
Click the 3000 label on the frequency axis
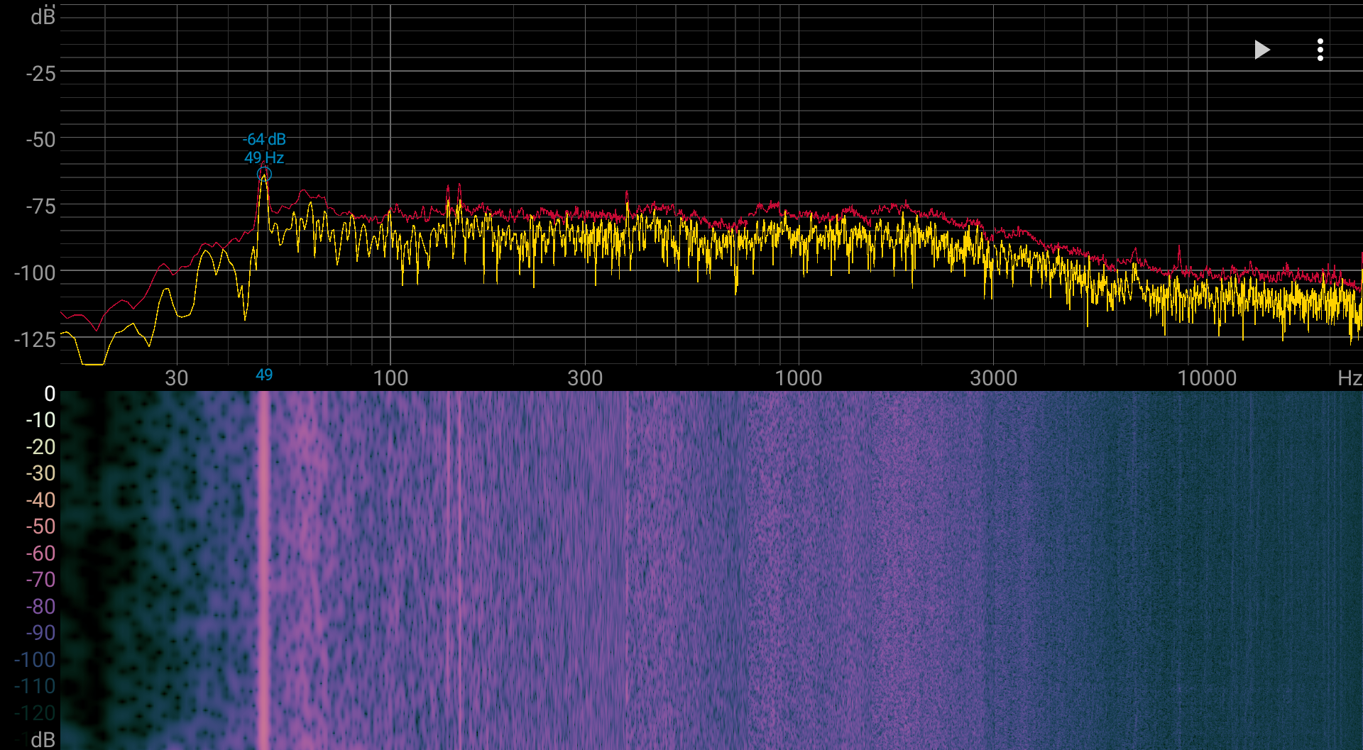(994, 377)
